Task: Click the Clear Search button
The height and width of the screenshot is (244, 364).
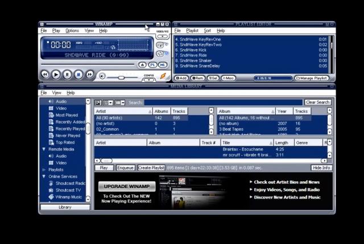Action: point(317,103)
